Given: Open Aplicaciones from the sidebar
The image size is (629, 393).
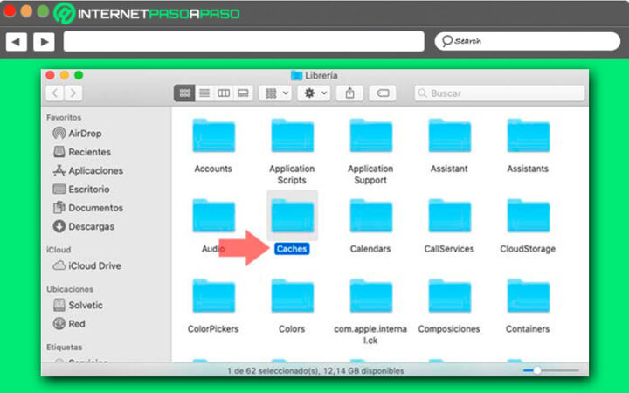Looking at the screenshot, I should pos(94,170).
